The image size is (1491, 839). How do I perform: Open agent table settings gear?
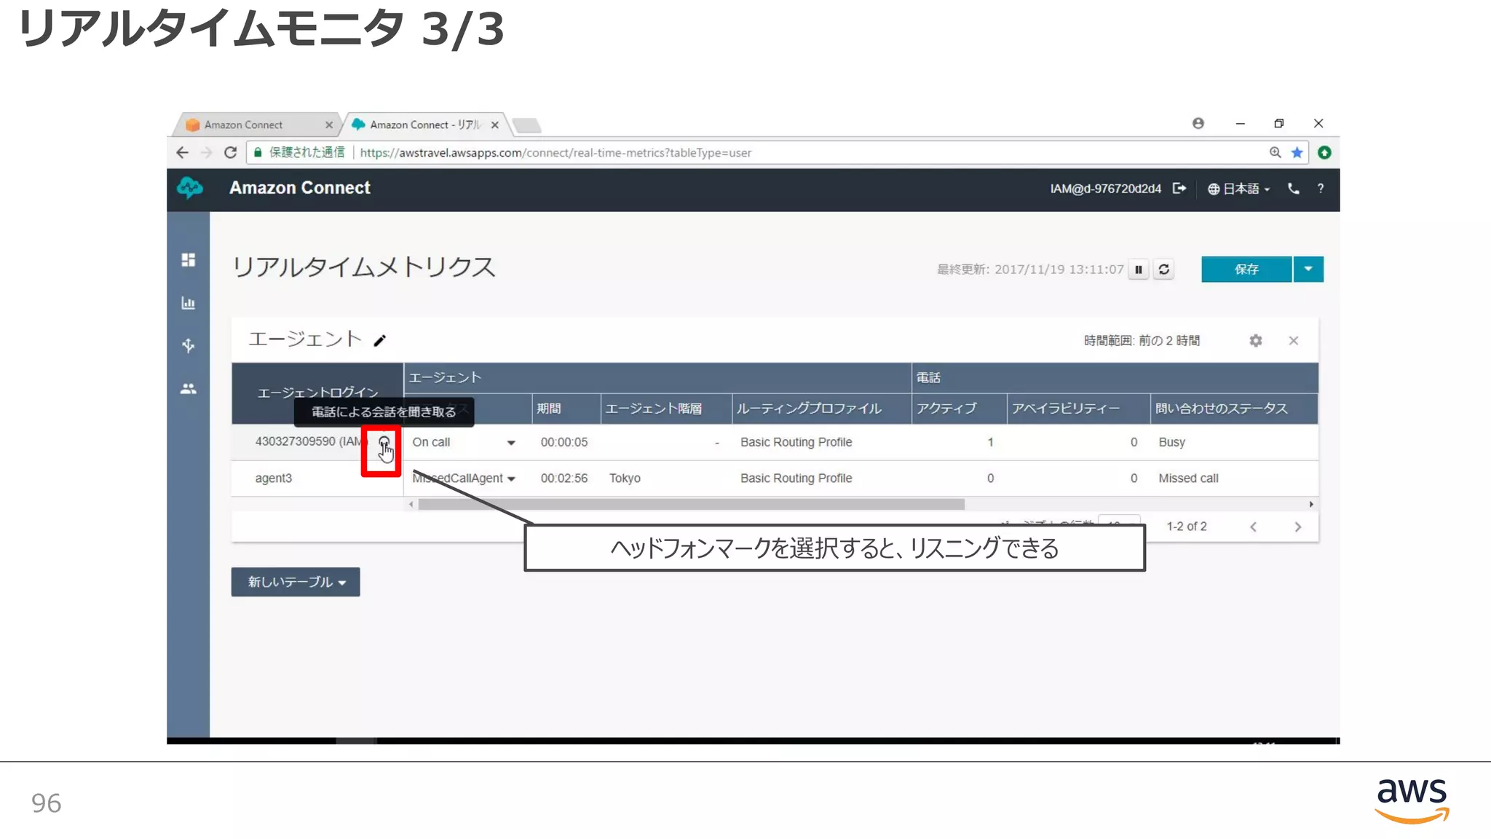[1256, 341]
